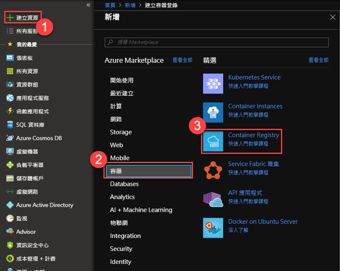
Task: Select the AI + Machine Learning category
Action: tap(141, 210)
